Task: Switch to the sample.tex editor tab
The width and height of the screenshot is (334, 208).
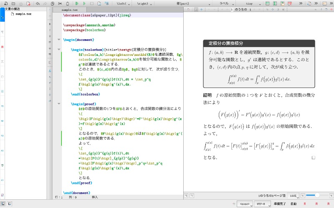Action: coord(69,9)
